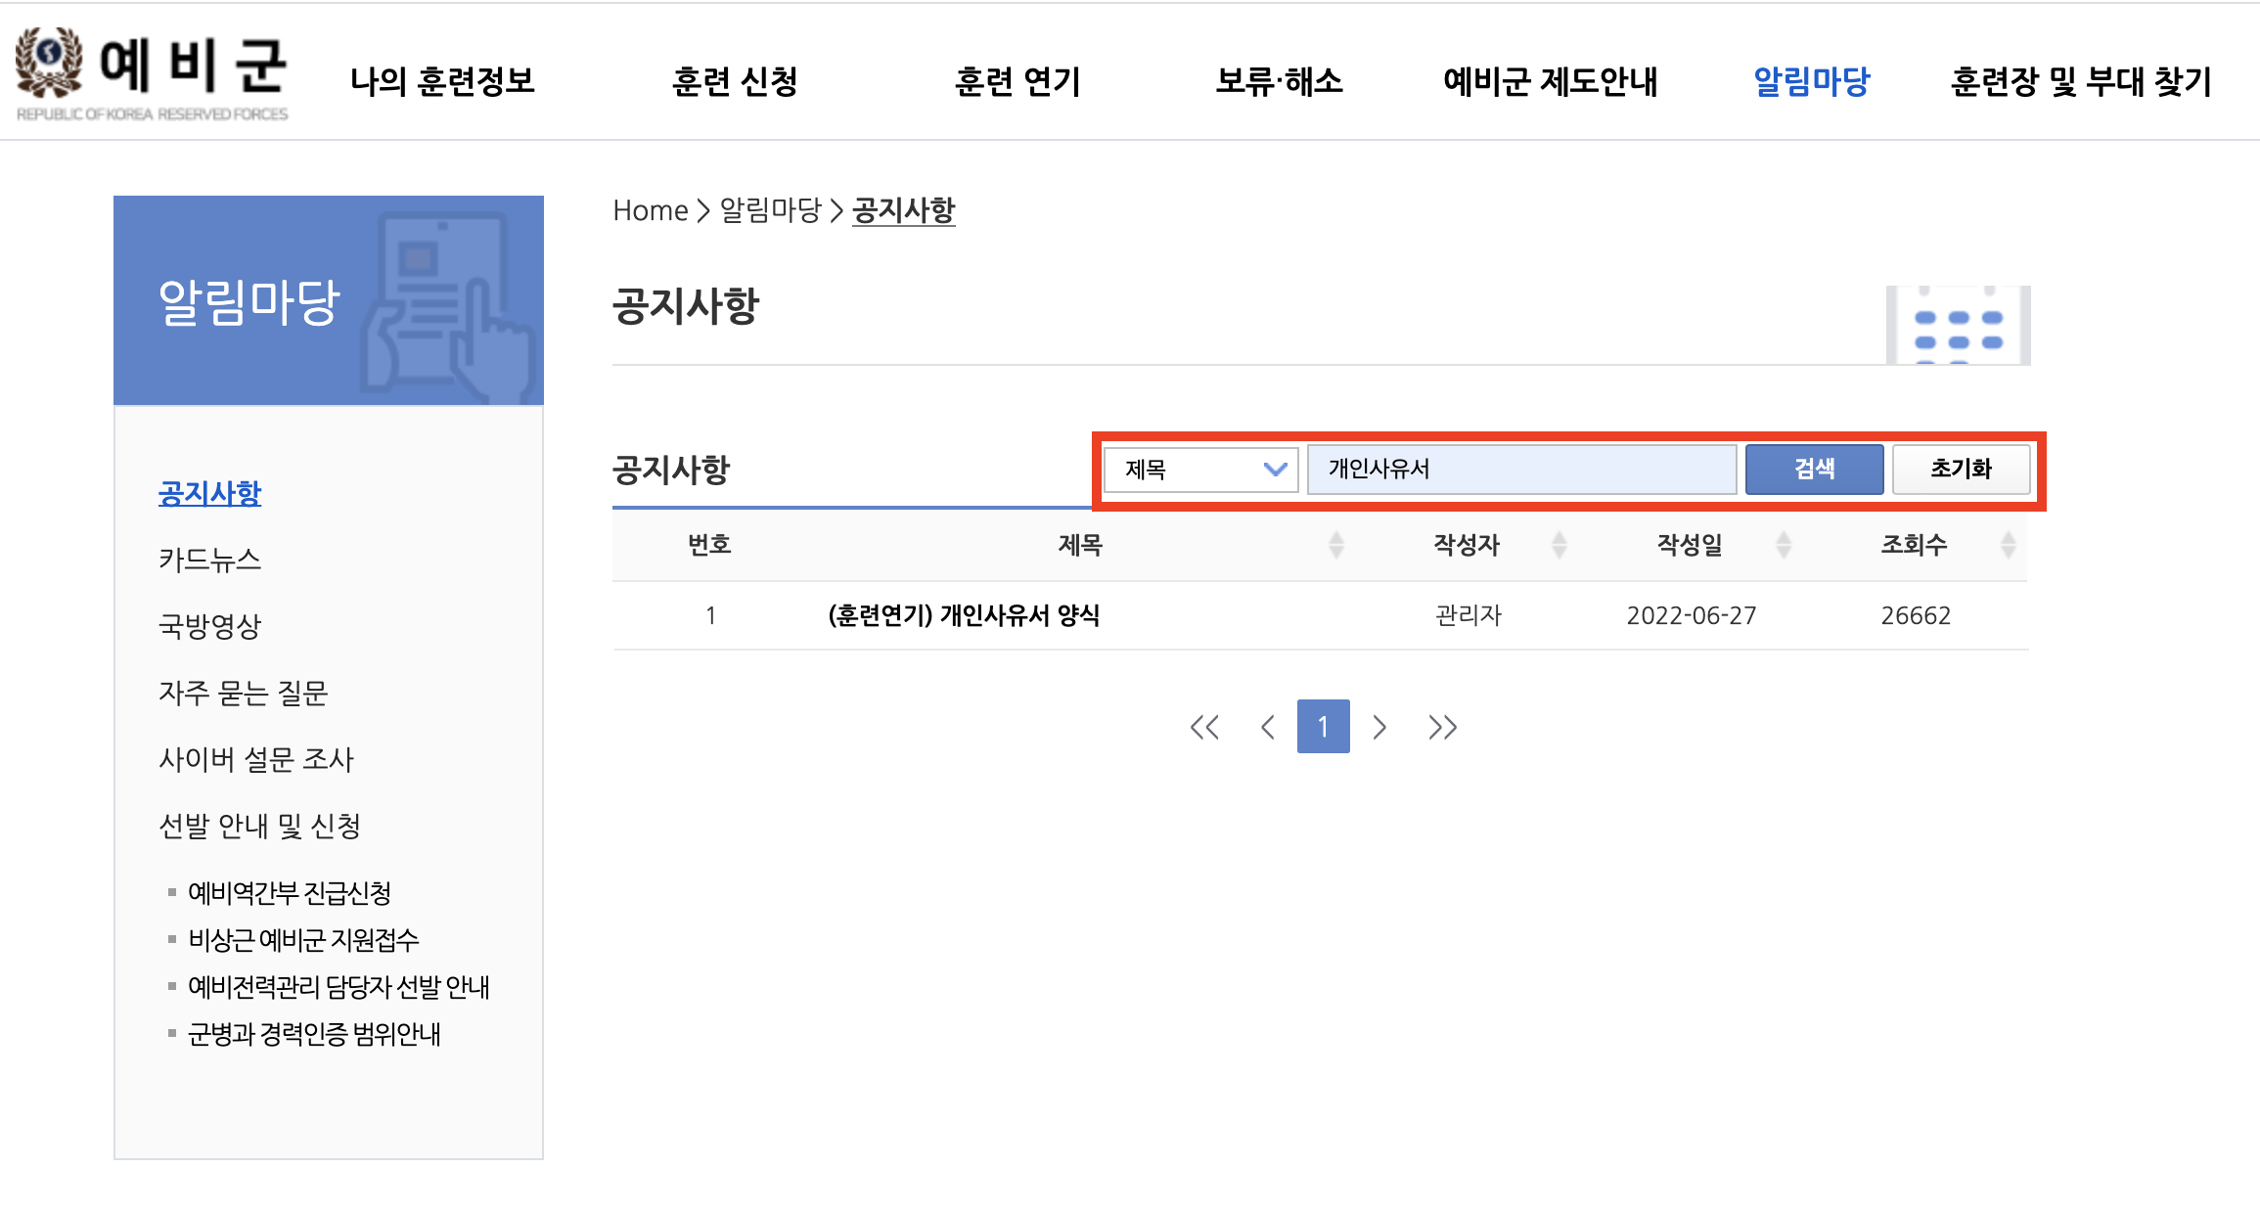Click the next page arrow

[1379, 727]
